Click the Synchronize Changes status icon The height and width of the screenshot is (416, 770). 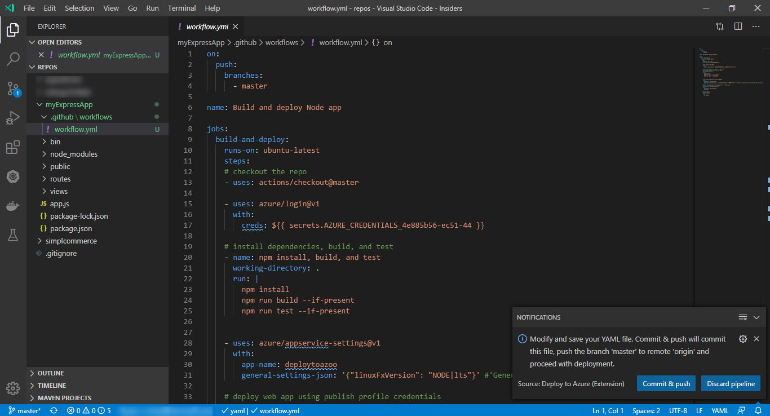[54, 410]
